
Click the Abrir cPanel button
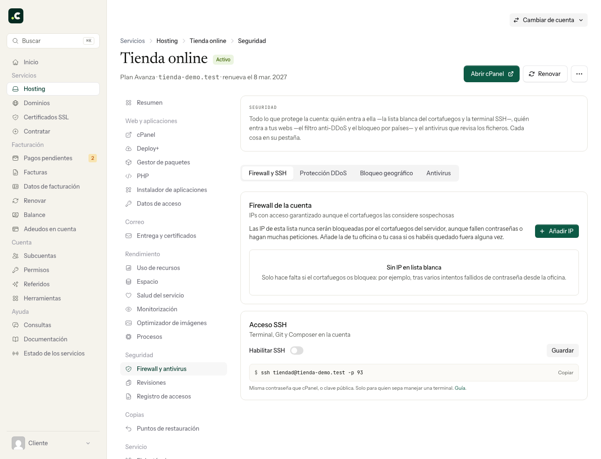point(492,74)
